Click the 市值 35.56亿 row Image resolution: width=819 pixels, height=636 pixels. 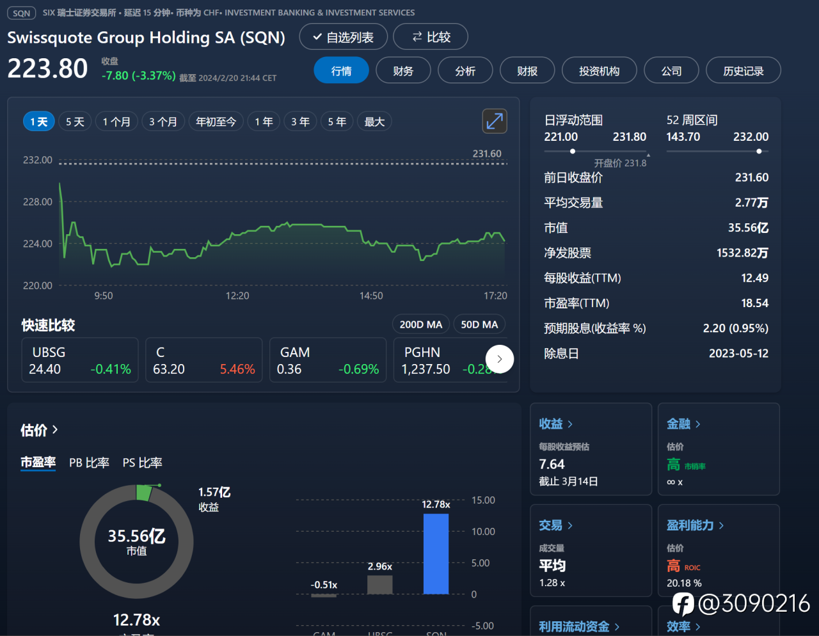[x=656, y=227]
